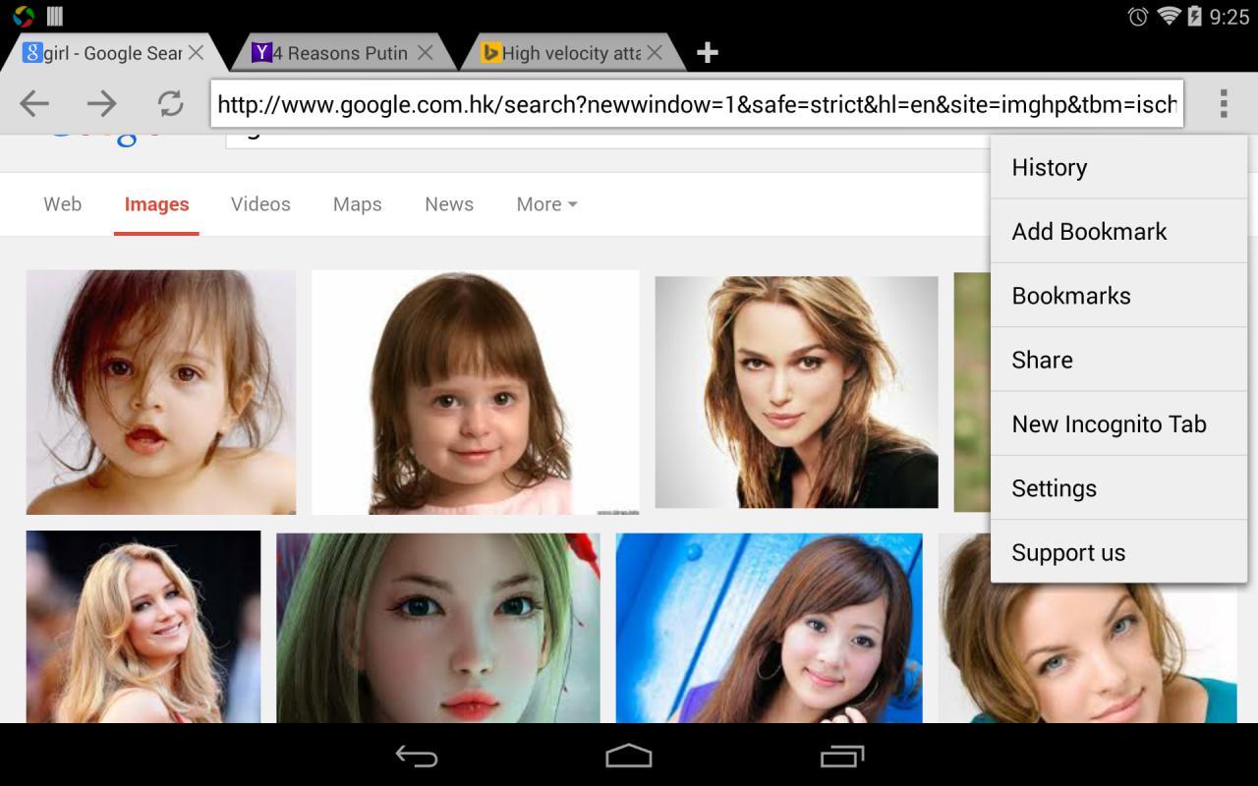Close the High velocity Bing tab
1258x786 pixels.
pyautogui.click(x=655, y=53)
